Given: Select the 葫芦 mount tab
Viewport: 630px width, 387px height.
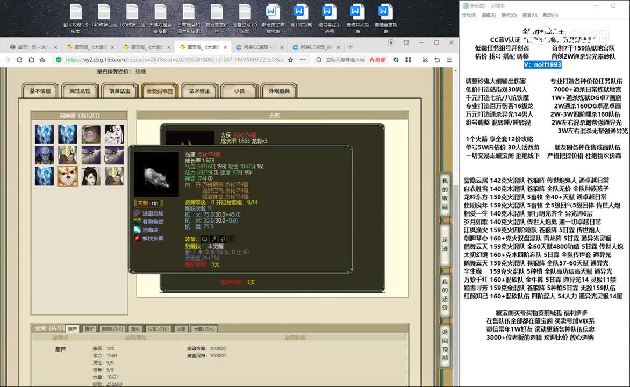Looking at the screenshot, I should click(x=73, y=329).
